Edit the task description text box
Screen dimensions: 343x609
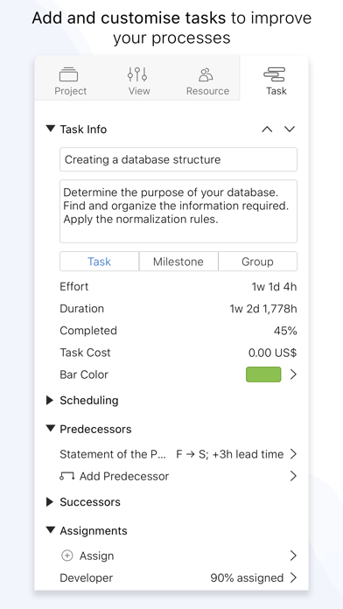click(178, 211)
